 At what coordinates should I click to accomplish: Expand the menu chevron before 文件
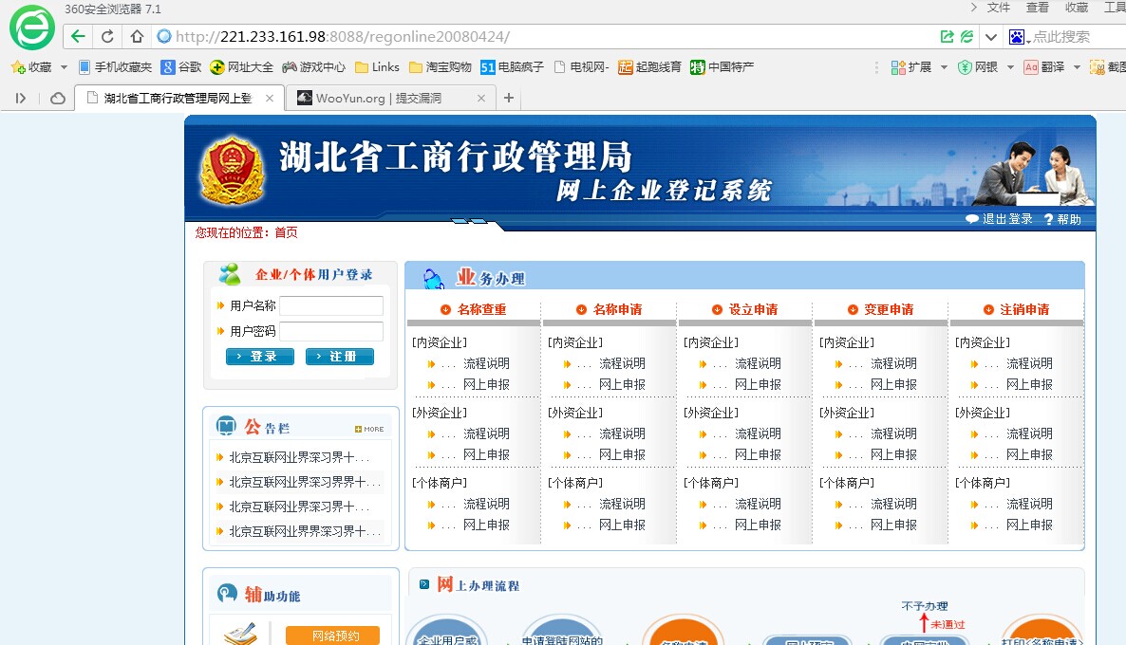[x=973, y=8]
